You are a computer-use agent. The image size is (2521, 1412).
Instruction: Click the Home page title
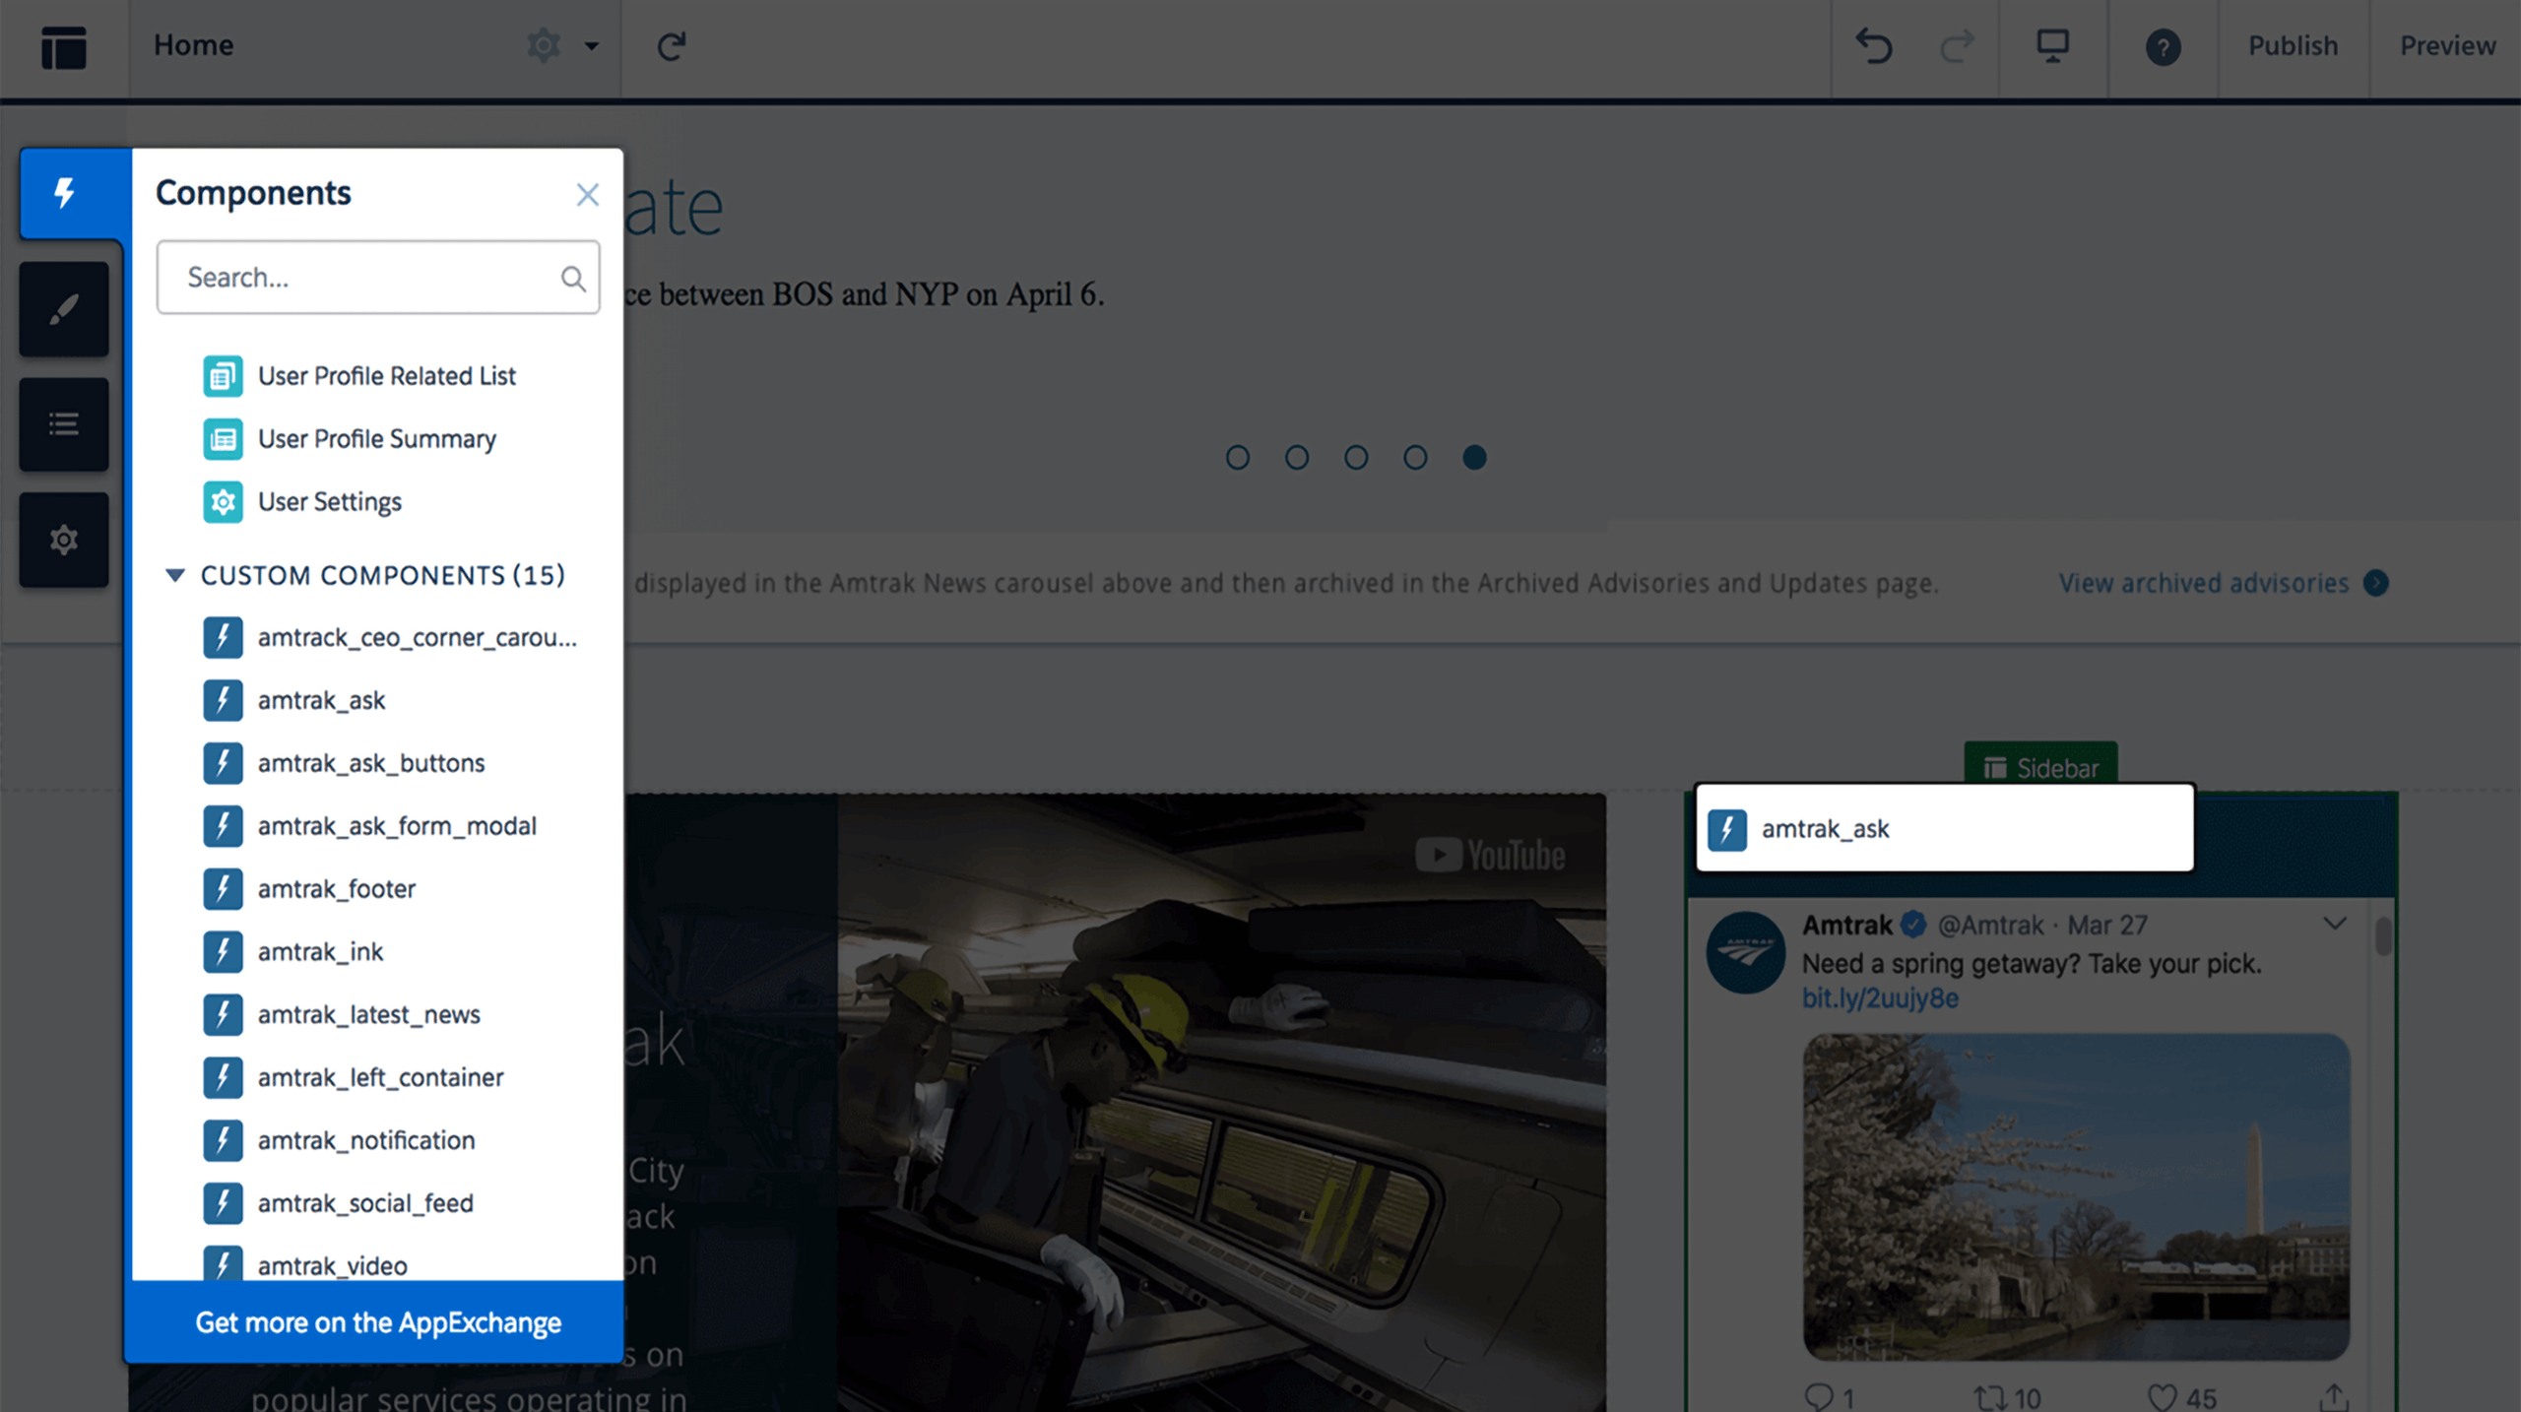[x=193, y=45]
